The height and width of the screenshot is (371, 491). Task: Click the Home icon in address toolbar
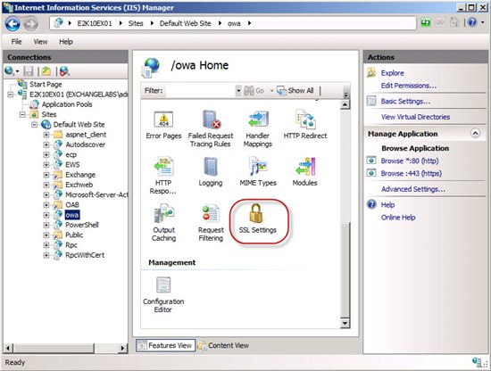[x=454, y=22]
